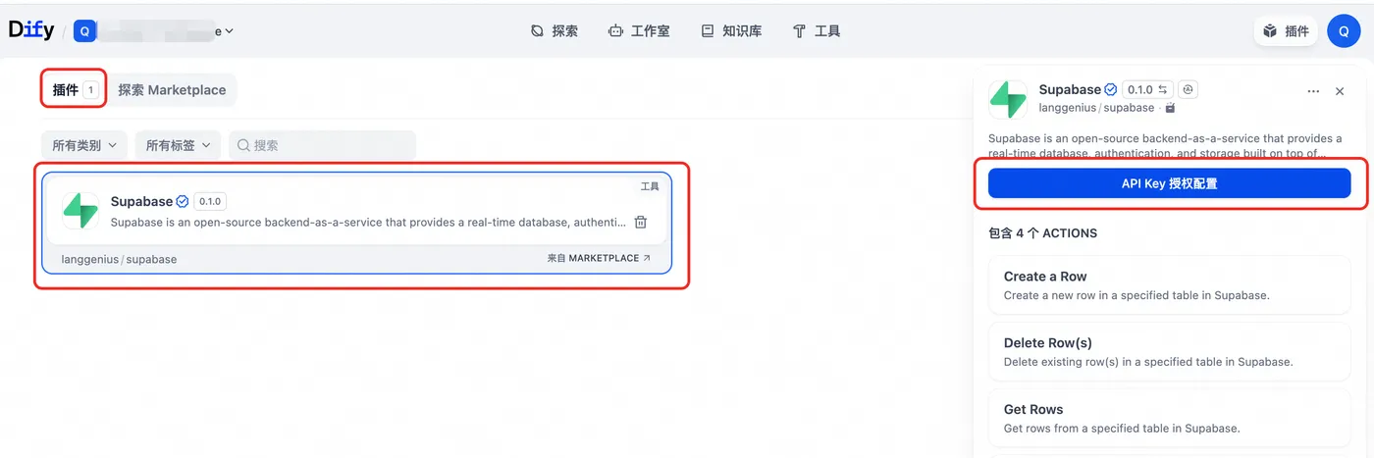
Task: Open the user avatar Q menu
Action: pyautogui.click(x=1344, y=31)
